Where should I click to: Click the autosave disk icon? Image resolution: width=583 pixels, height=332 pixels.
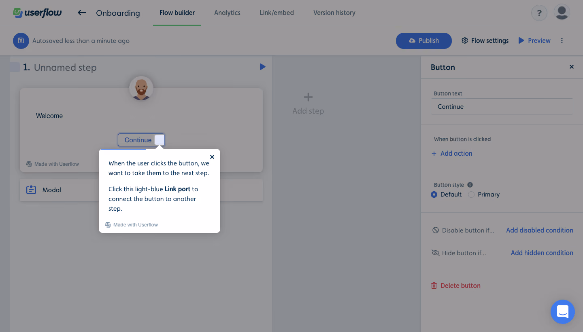(21, 41)
